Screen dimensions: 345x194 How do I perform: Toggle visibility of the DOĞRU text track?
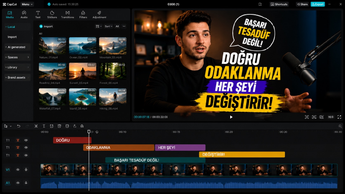tap(26, 140)
